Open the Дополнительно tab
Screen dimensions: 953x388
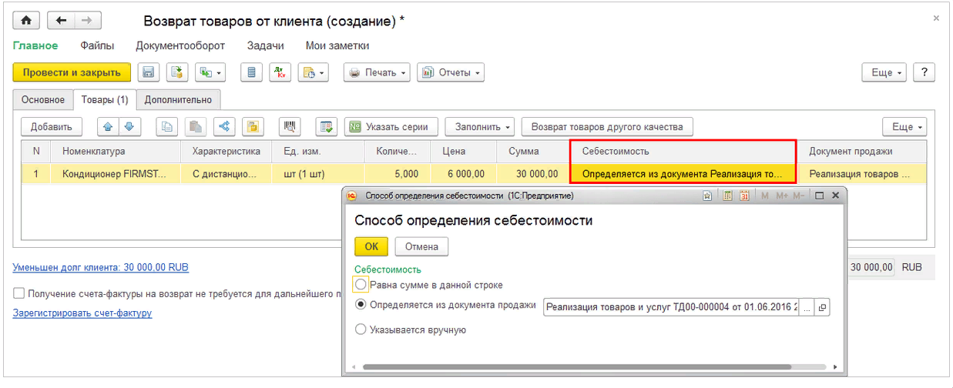pyautogui.click(x=178, y=99)
